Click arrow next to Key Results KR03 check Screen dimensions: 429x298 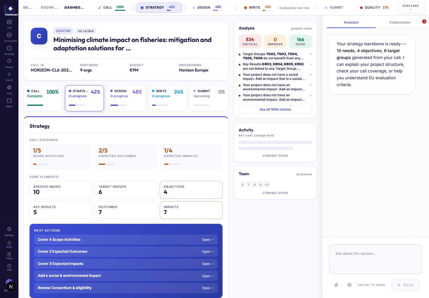(310, 64)
